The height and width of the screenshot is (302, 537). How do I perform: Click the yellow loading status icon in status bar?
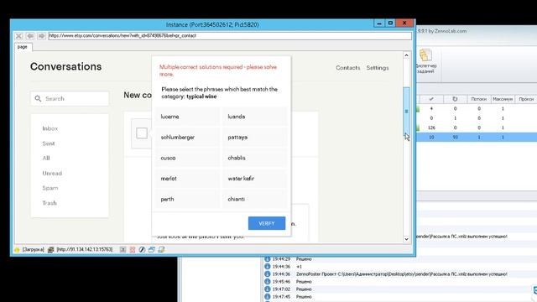[x=17, y=250]
